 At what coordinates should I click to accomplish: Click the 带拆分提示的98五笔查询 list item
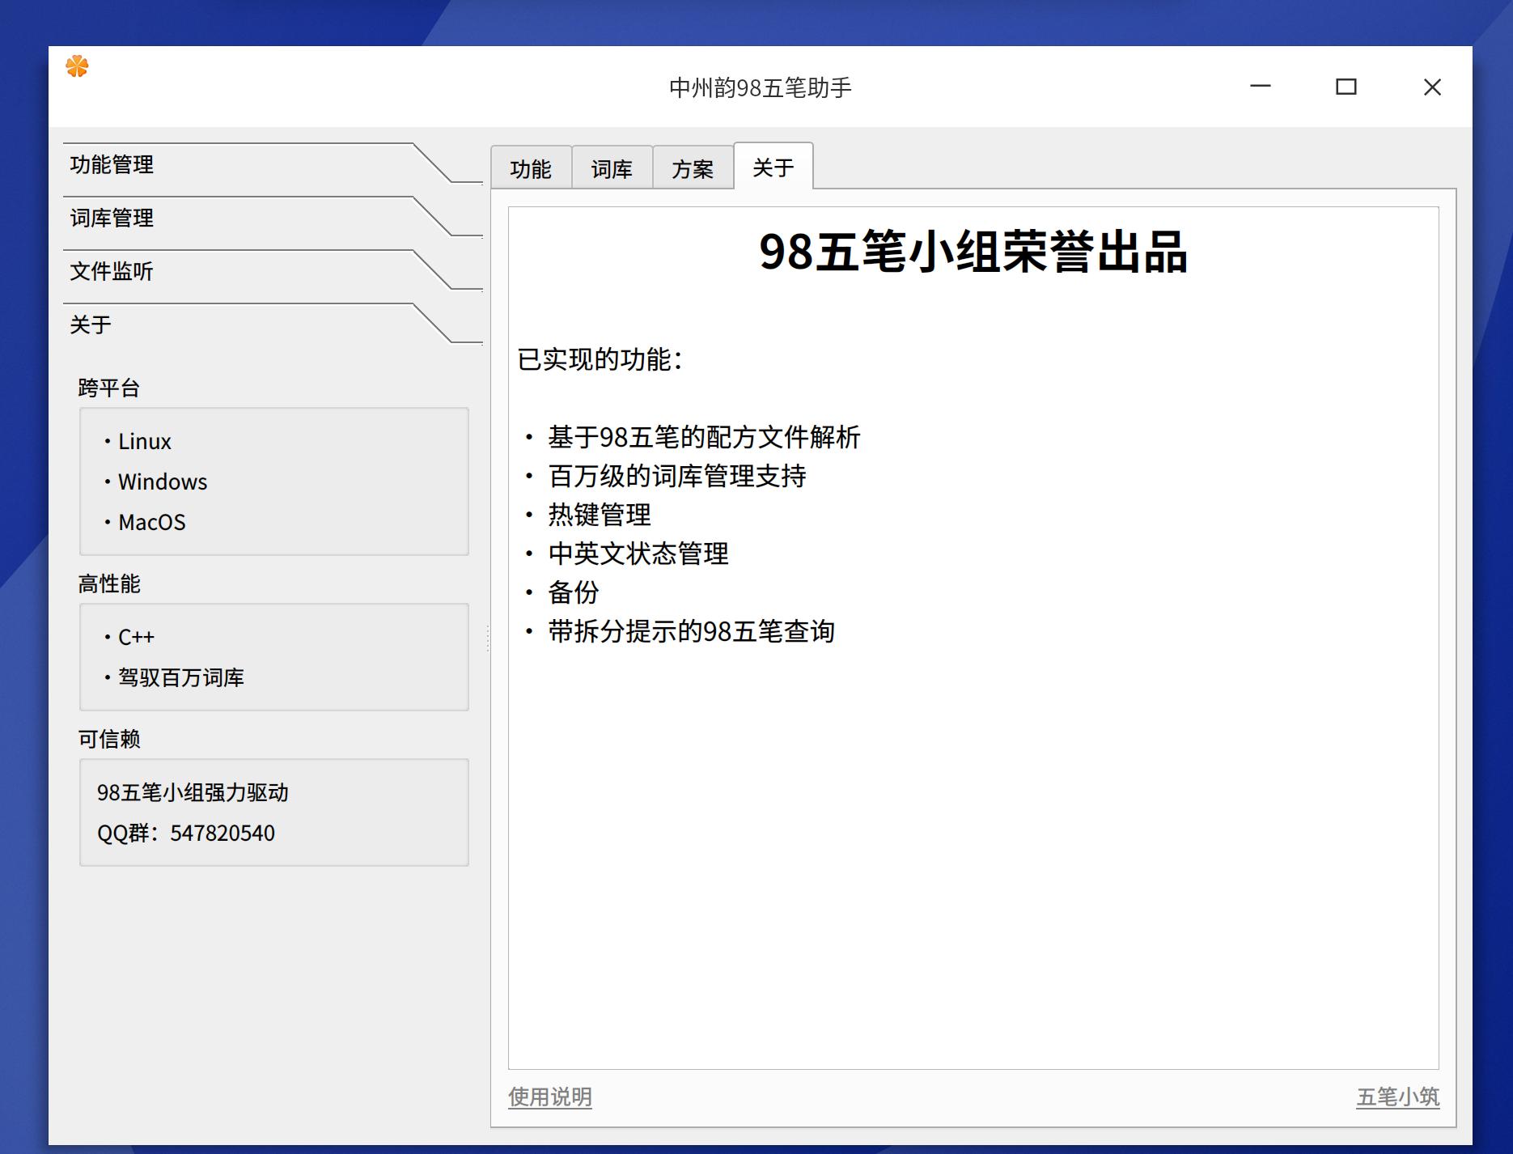(x=692, y=632)
